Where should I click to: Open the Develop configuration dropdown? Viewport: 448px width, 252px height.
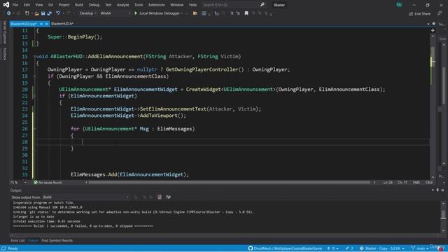point(87,13)
